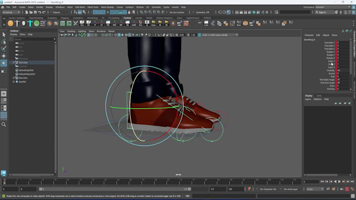Image resolution: width=356 pixels, height=200 pixels.
Task: Choose the Paint selection tool
Action: click(x=4, y=49)
